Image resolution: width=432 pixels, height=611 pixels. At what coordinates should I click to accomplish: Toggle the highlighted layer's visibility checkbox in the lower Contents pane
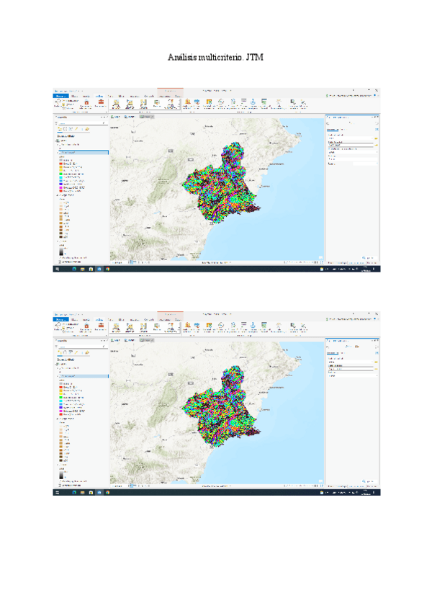[60, 376]
